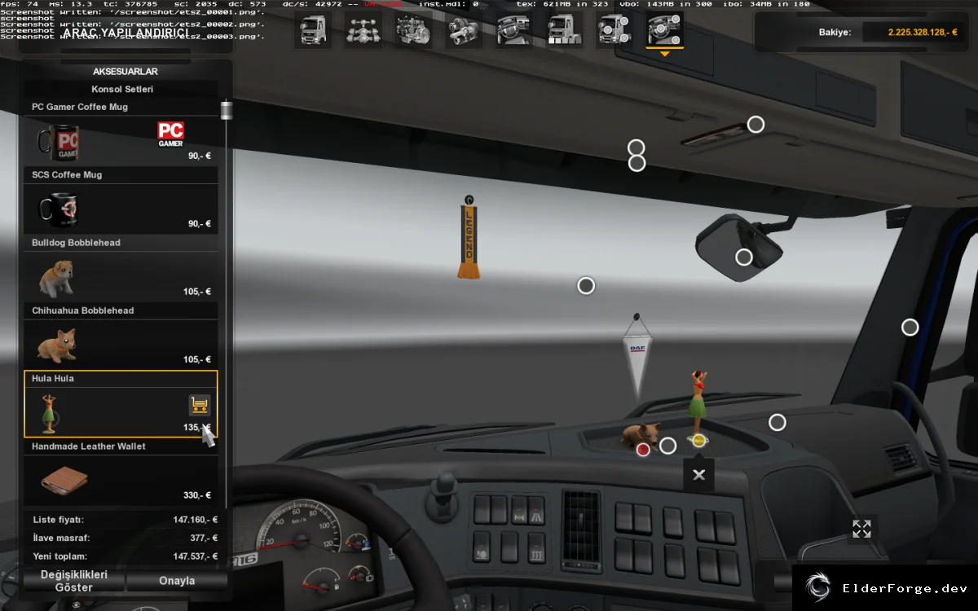Click the 'SCS Coffee Mug' title
The height and width of the screenshot is (611, 978).
(x=67, y=175)
